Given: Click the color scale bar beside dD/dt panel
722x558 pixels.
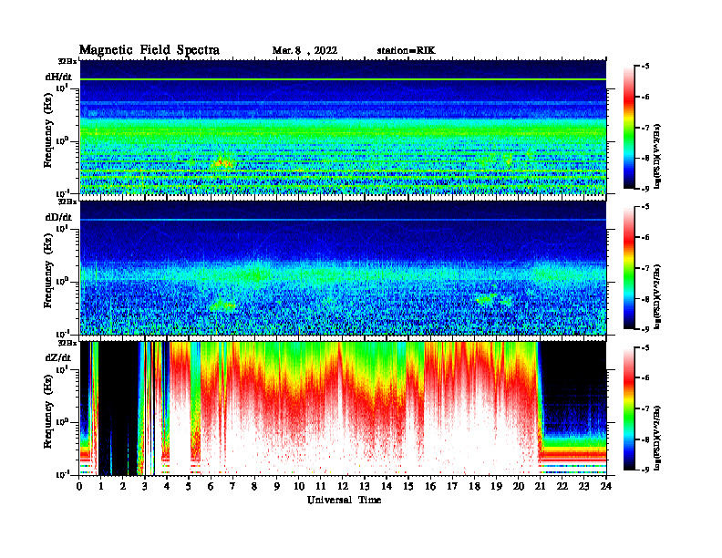Looking at the screenshot, I should [628, 267].
